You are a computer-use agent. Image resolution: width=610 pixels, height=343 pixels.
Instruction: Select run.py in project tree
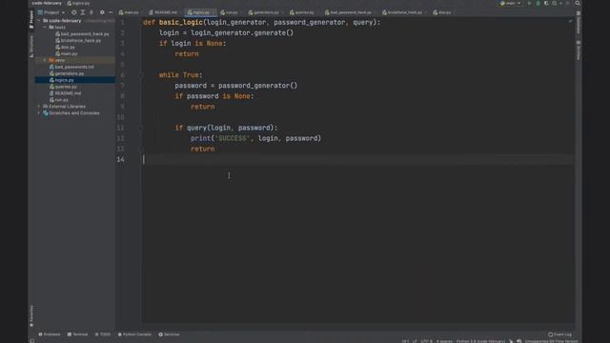click(59, 100)
